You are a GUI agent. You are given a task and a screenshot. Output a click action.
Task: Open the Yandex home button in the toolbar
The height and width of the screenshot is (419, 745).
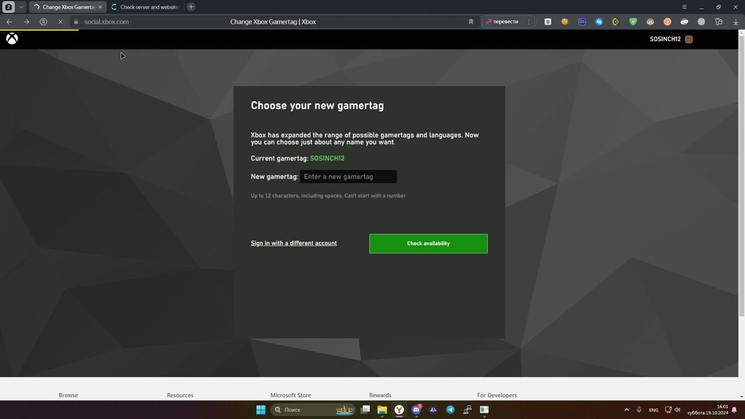click(43, 22)
